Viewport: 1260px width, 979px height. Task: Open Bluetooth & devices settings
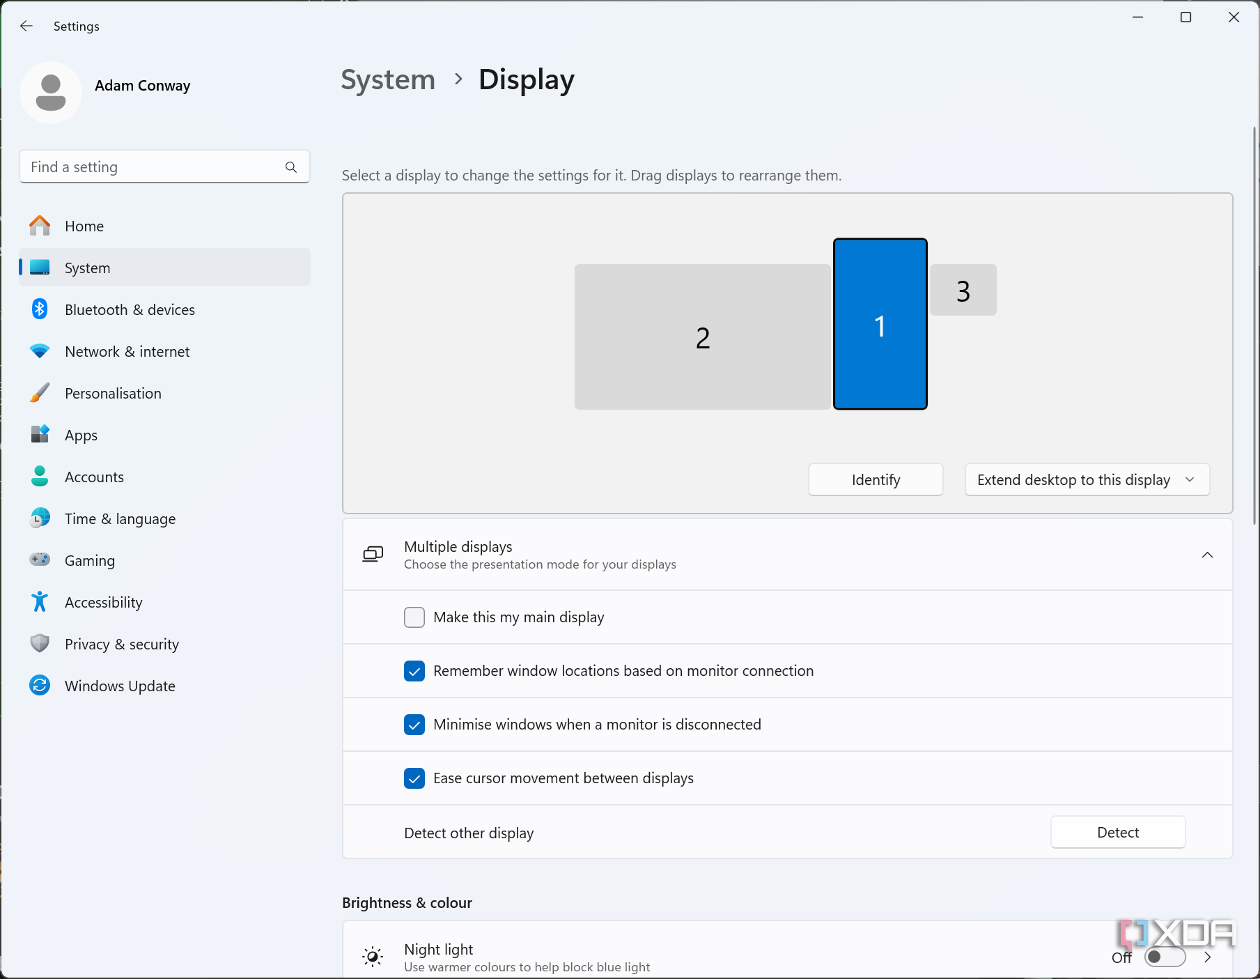pyautogui.click(x=130, y=309)
